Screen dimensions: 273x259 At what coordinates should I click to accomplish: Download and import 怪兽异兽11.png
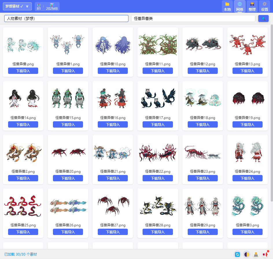coord(158,71)
